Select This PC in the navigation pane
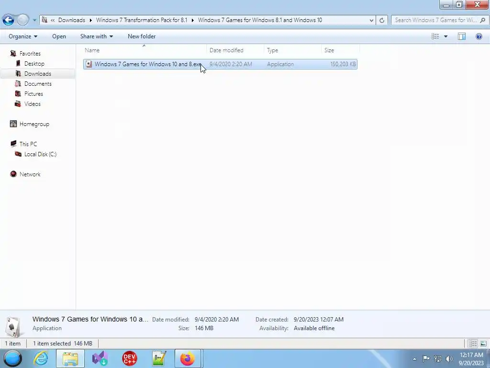This screenshot has height=368, width=490. pos(28,144)
